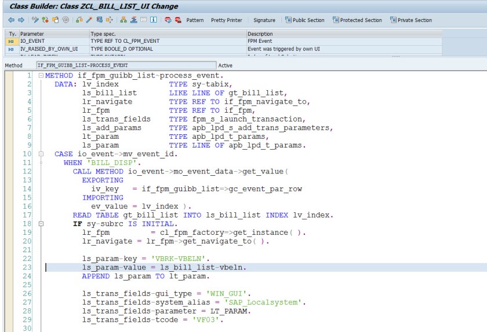Viewport: 487px width, 332px height.
Task: Collapse the CASE block at line 10
Action: coord(41,154)
